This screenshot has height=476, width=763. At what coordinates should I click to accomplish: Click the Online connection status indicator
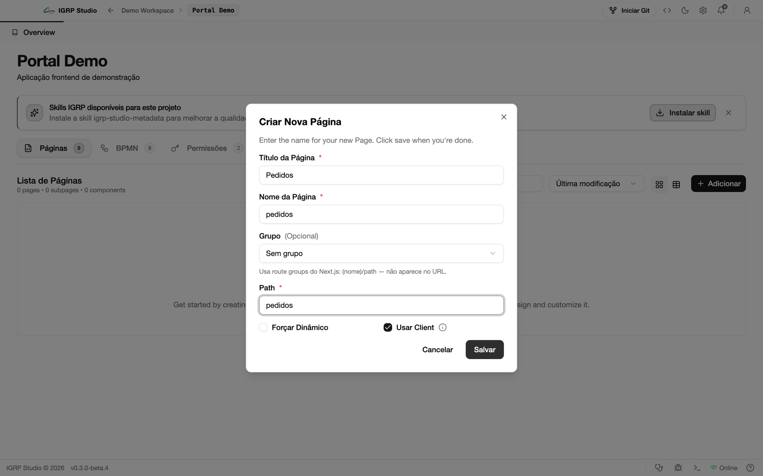724,468
